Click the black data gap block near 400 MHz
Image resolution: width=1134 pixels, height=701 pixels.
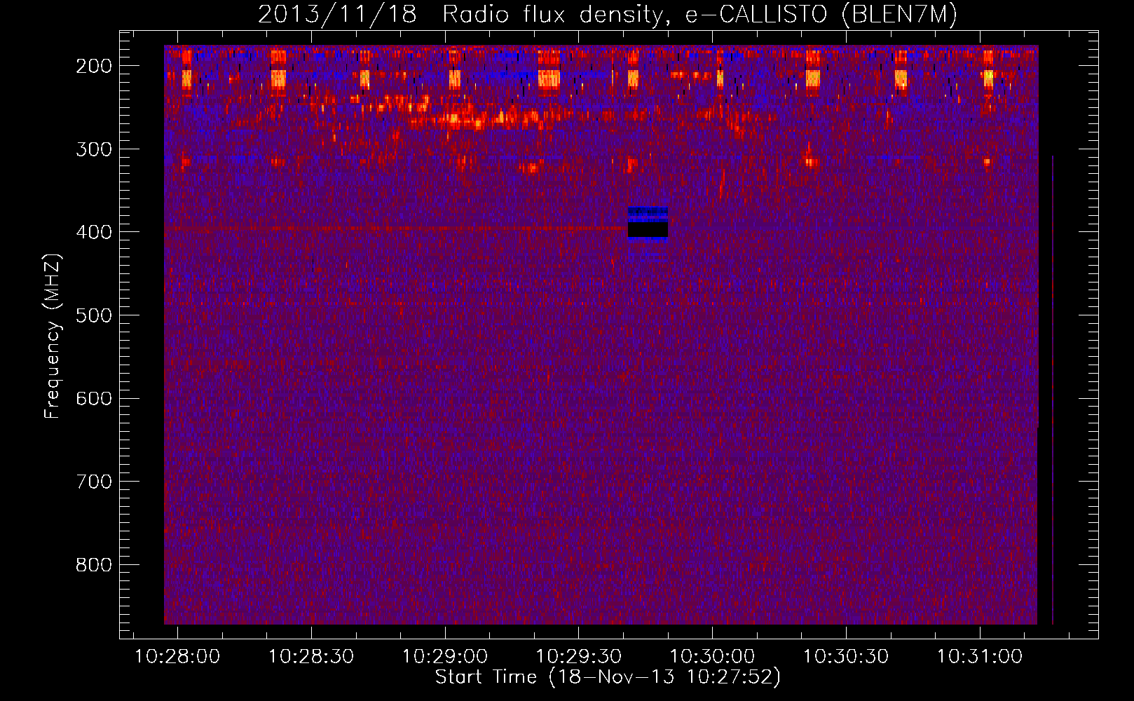pos(648,230)
